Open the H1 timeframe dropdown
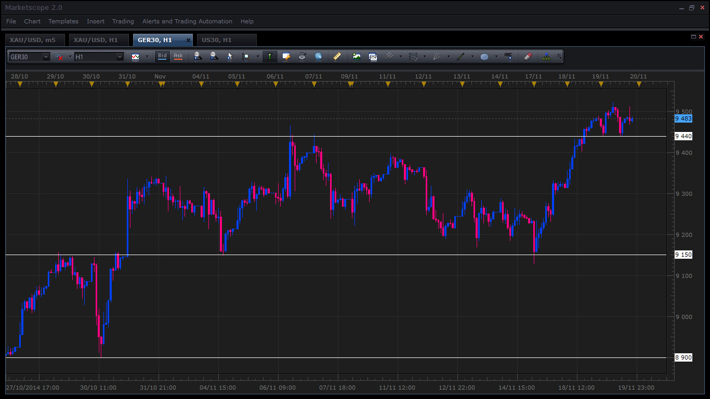The height and width of the screenshot is (399, 710). tap(120, 57)
